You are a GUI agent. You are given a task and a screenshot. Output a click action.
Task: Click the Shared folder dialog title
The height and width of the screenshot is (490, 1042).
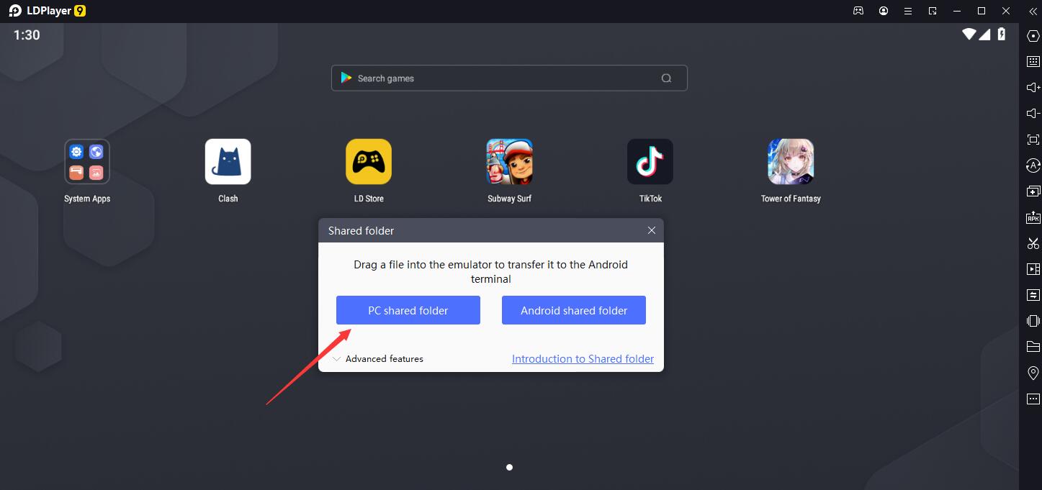point(361,230)
